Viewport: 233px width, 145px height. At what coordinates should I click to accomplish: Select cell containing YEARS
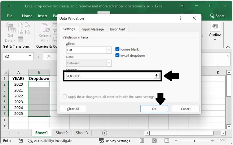[x=18, y=78]
